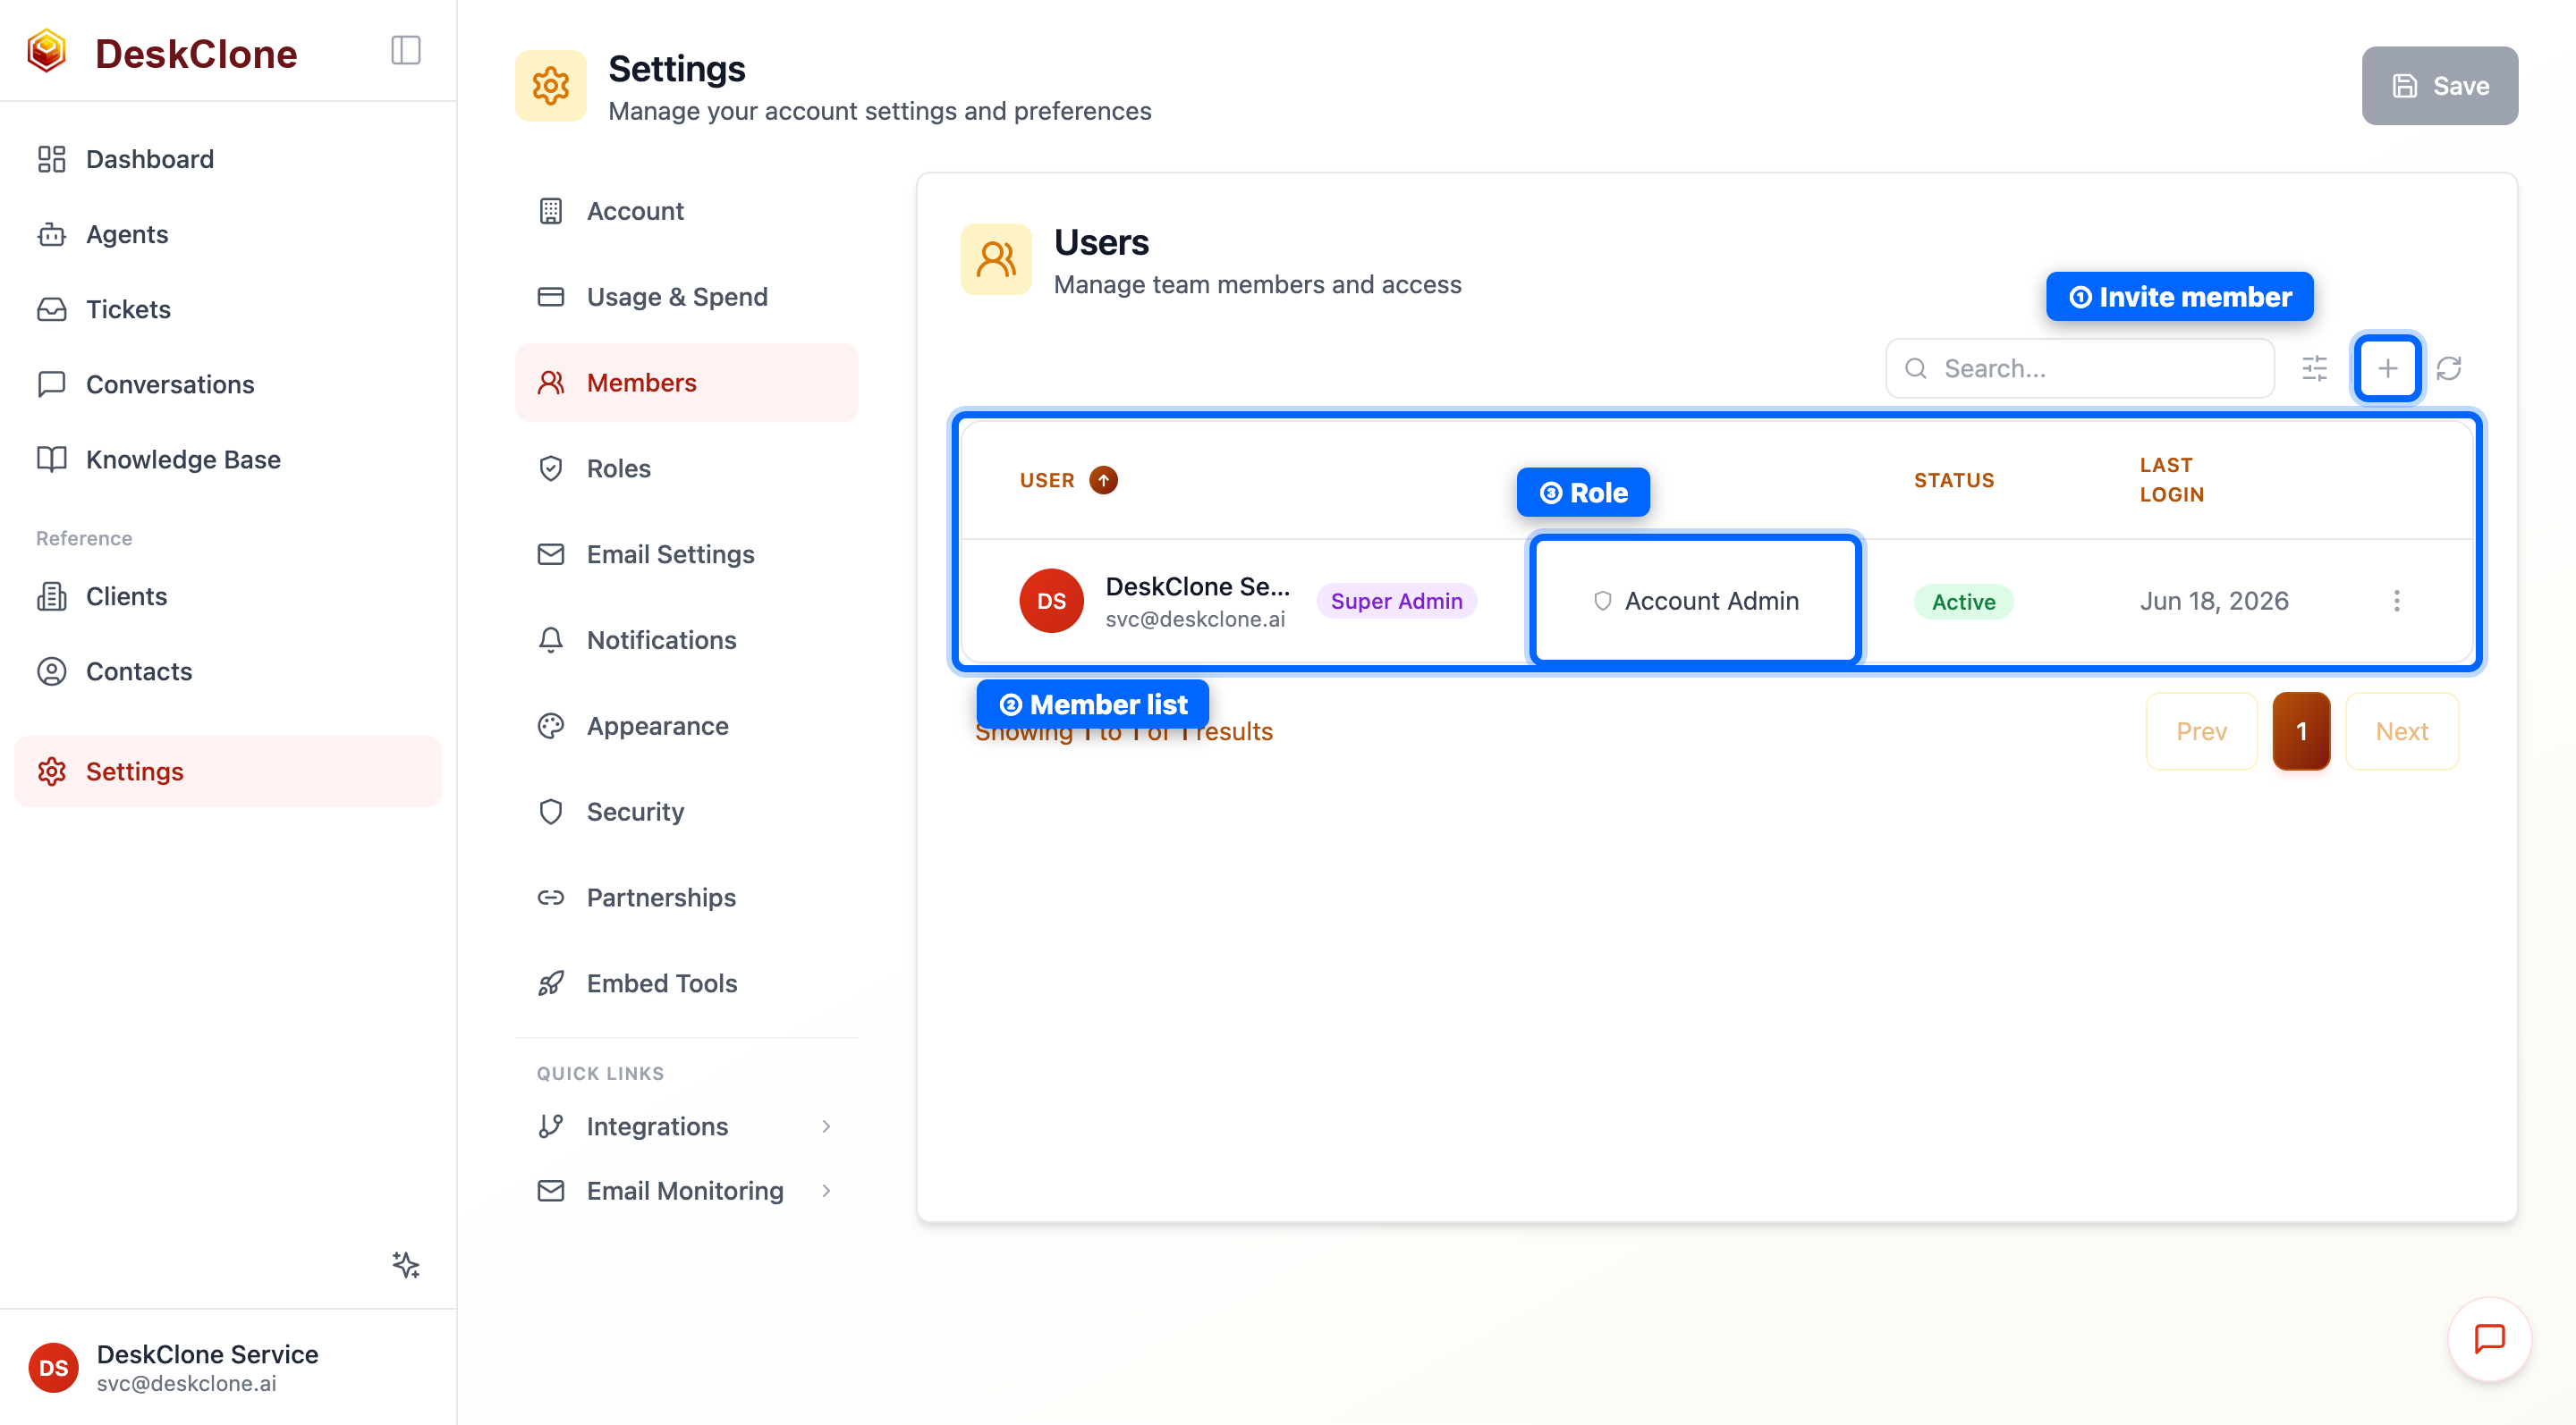This screenshot has width=2576, height=1425.
Task: Open Conversations section
Action: click(228, 384)
